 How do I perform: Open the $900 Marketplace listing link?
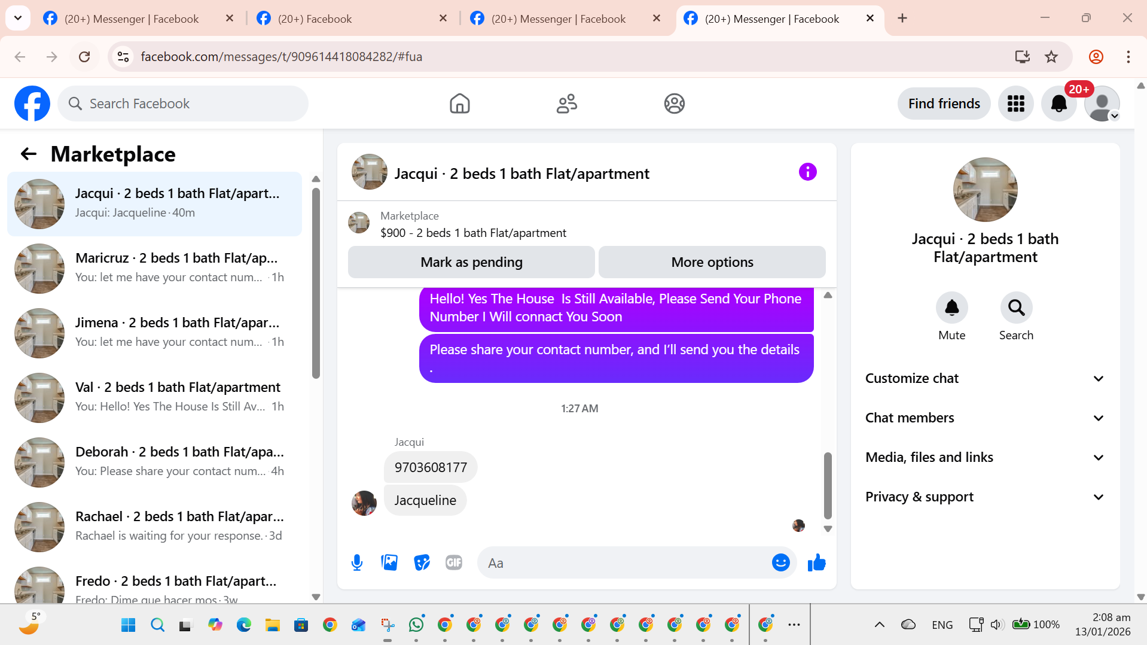pyautogui.click(x=473, y=233)
